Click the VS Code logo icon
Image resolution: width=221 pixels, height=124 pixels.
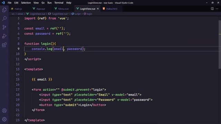click(x=3, y=3)
